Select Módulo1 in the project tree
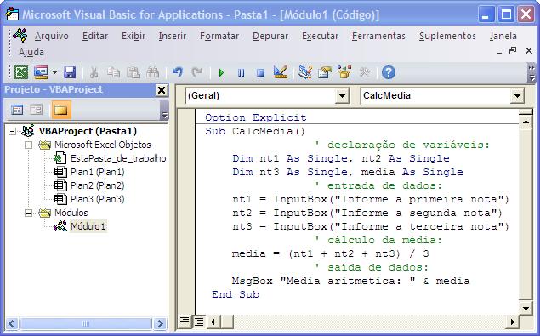 coord(88,226)
